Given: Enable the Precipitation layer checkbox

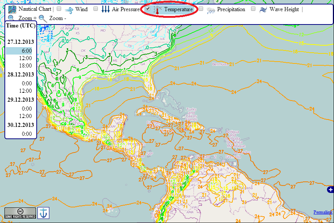Looking at the screenshot, I should point(201,9).
